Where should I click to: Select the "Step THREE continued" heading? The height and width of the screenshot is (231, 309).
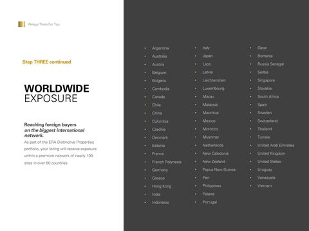pyautogui.click(x=46, y=62)
